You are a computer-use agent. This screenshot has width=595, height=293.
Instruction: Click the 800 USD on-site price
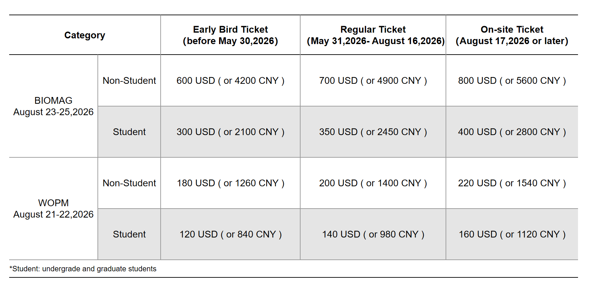click(512, 81)
